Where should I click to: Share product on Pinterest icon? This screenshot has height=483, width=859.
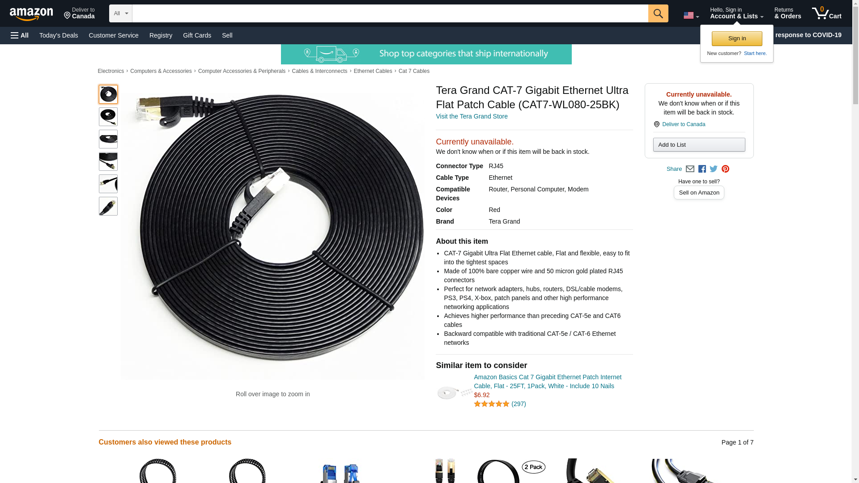[725, 169]
